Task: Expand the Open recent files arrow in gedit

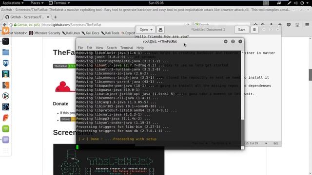Action: (x=152, y=30)
